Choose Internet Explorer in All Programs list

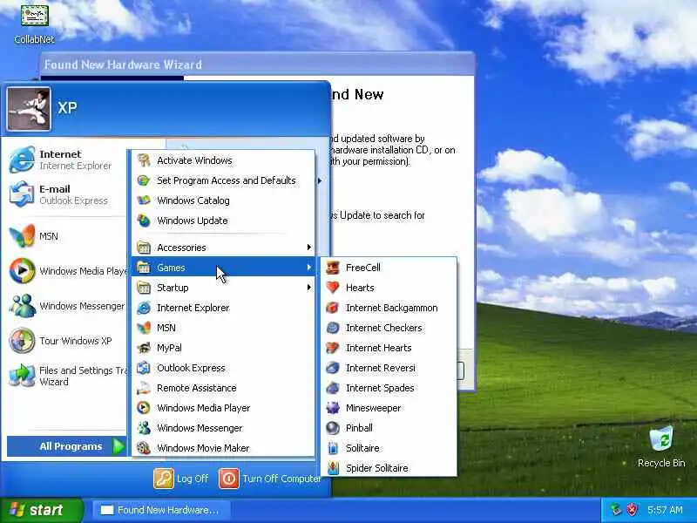[x=223, y=308]
